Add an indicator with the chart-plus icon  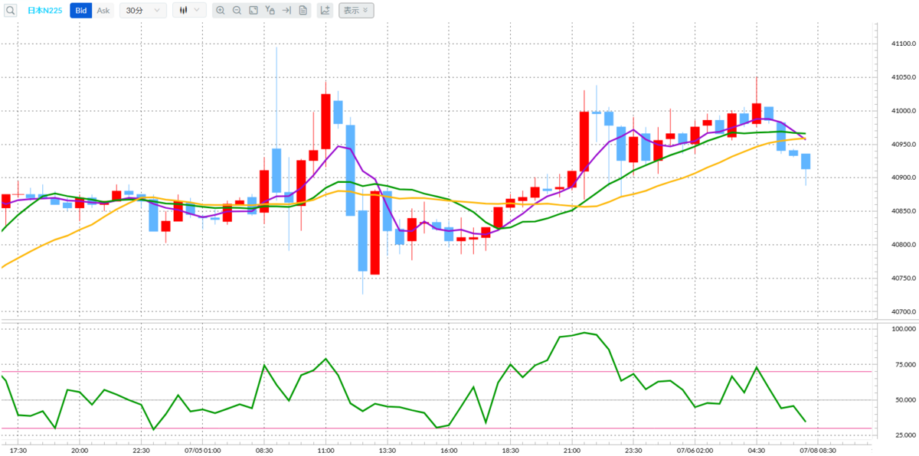pyautogui.click(x=325, y=10)
